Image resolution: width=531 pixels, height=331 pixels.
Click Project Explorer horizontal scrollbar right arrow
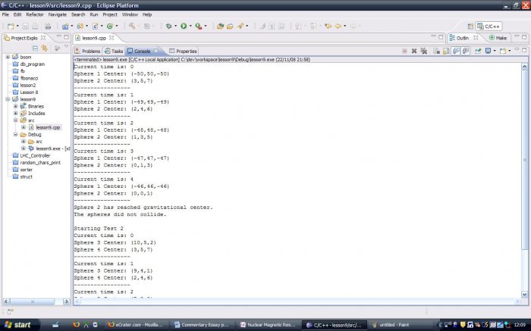point(67,301)
